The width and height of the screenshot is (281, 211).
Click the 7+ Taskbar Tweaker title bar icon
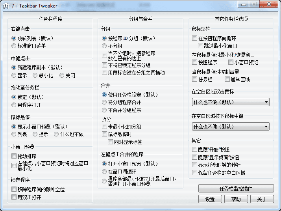(6, 6)
